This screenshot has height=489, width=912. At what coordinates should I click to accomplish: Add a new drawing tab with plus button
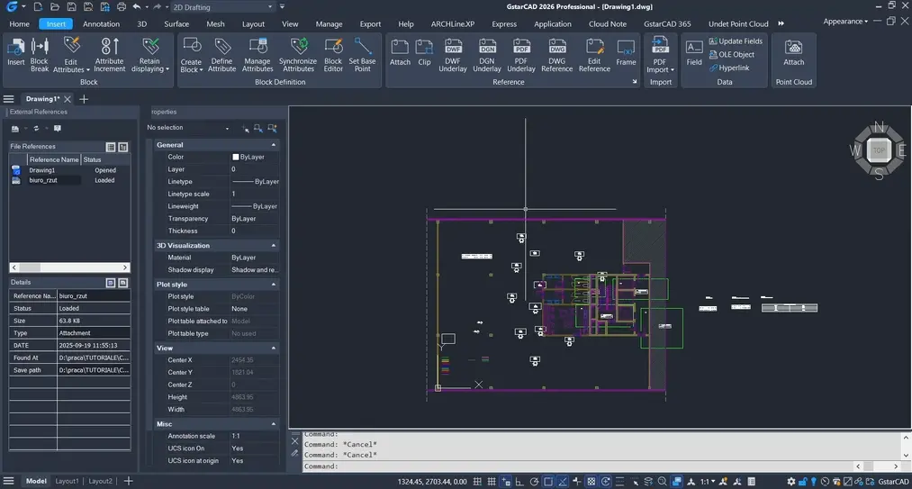click(x=84, y=99)
